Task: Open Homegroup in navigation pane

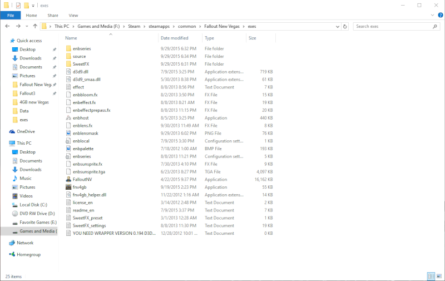Action: tap(28, 254)
